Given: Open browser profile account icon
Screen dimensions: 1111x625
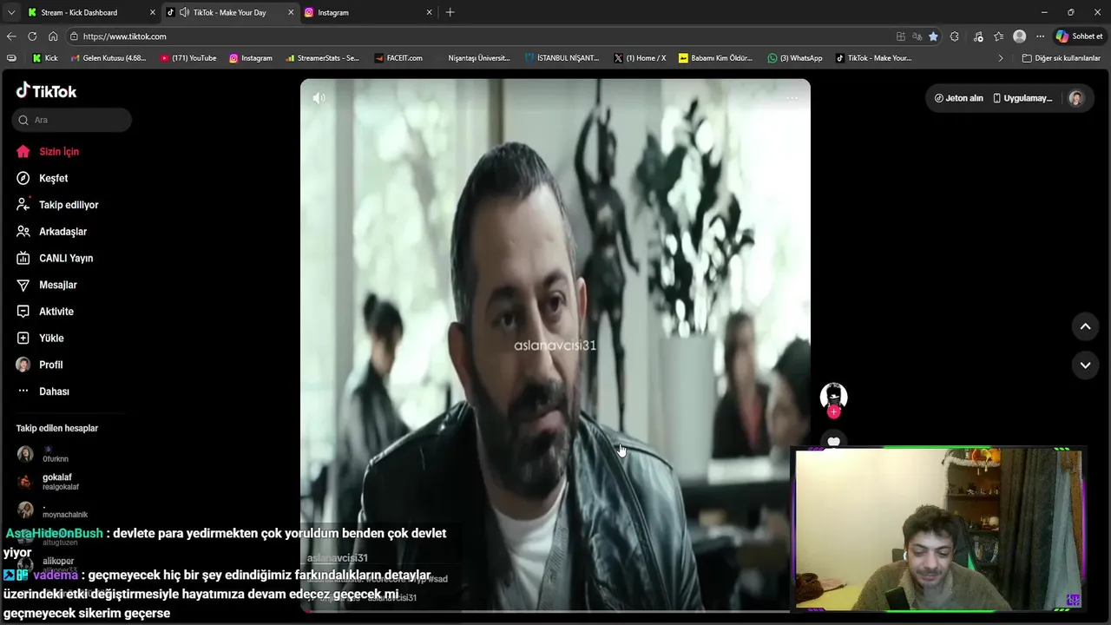Looking at the screenshot, I should tap(1020, 36).
